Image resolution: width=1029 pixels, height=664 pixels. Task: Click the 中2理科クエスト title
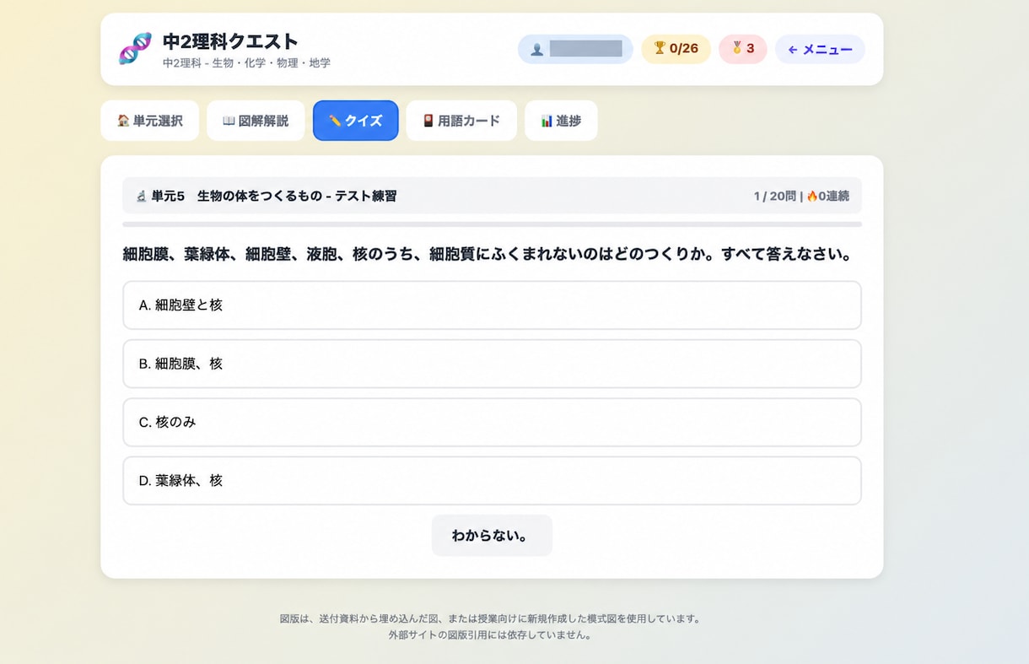(230, 41)
